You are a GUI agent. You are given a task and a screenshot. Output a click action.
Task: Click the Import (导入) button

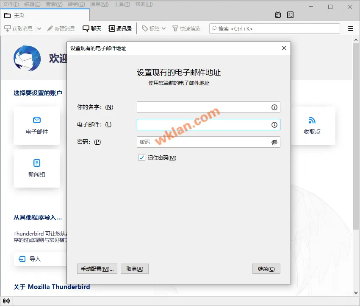pyautogui.click(x=40, y=259)
